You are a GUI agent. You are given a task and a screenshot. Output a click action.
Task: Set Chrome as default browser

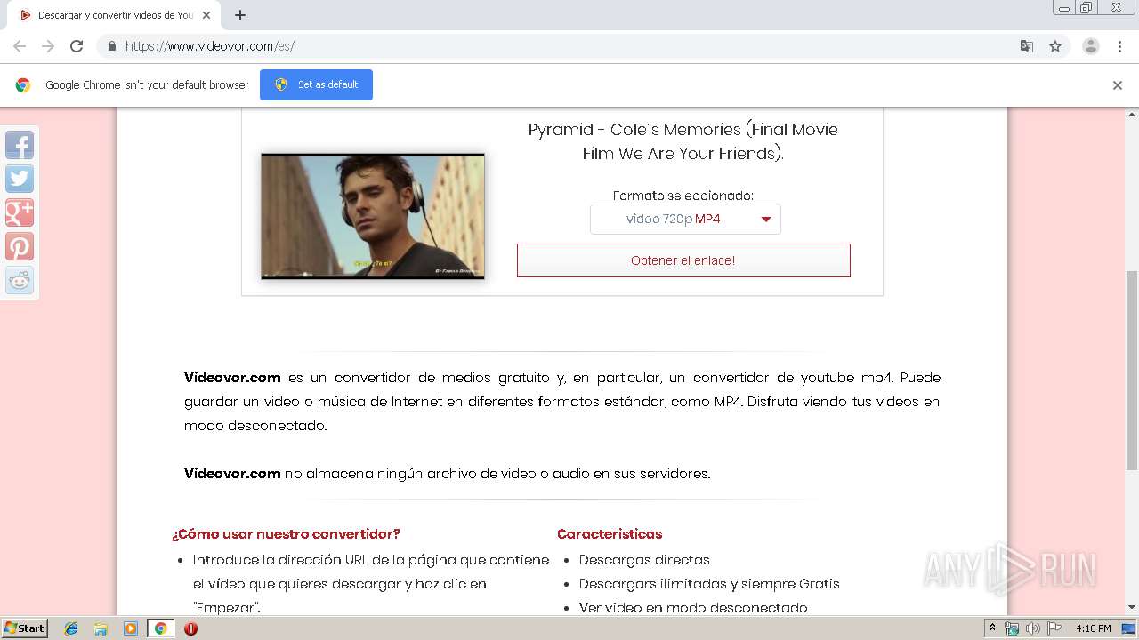316,84
